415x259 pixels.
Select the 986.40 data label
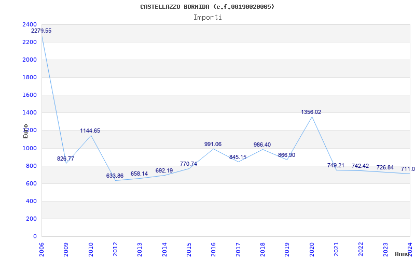point(262,145)
